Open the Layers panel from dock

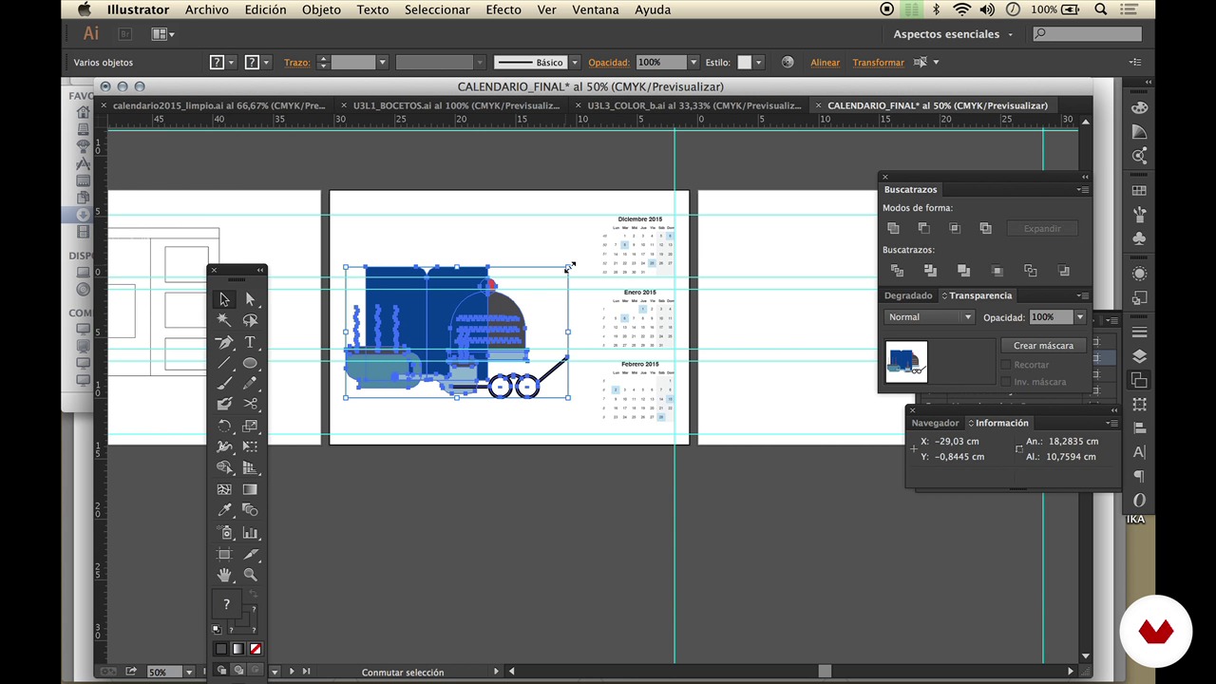click(1139, 356)
